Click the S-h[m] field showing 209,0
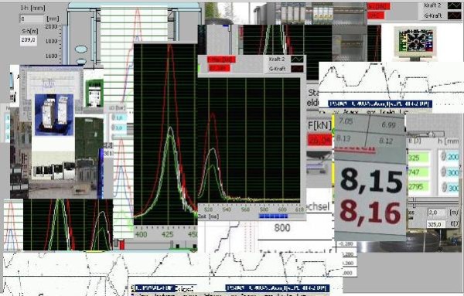 [29, 40]
